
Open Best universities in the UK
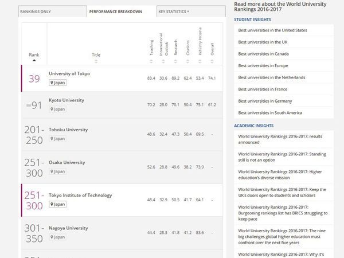click(x=263, y=42)
